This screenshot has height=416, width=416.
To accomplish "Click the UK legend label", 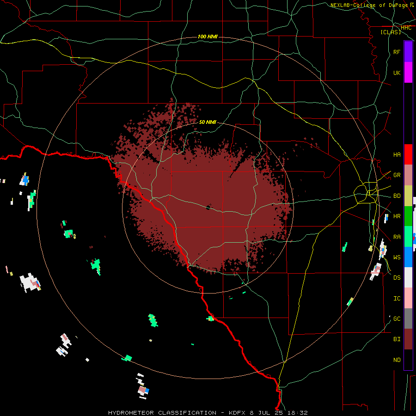I will (x=397, y=73).
